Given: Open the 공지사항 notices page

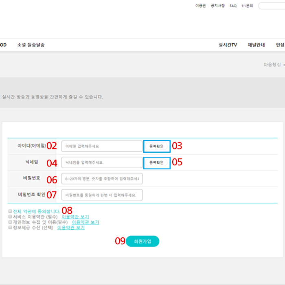Looking at the screenshot, I should pyautogui.click(x=217, y=6).
